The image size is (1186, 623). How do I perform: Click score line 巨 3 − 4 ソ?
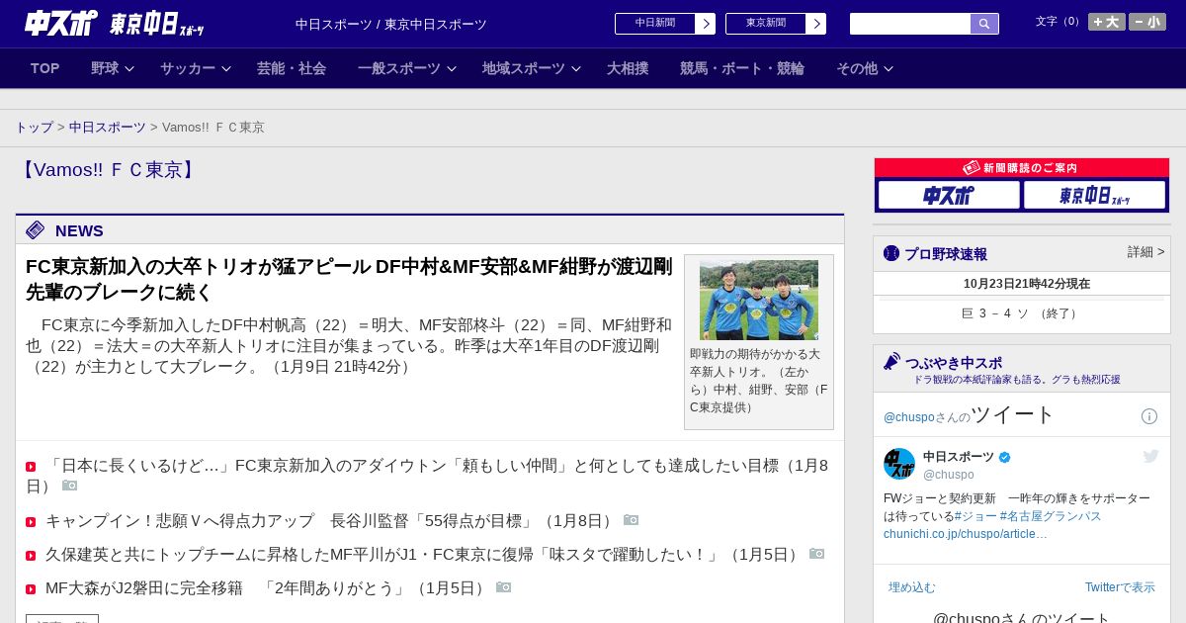point(1022,313)
